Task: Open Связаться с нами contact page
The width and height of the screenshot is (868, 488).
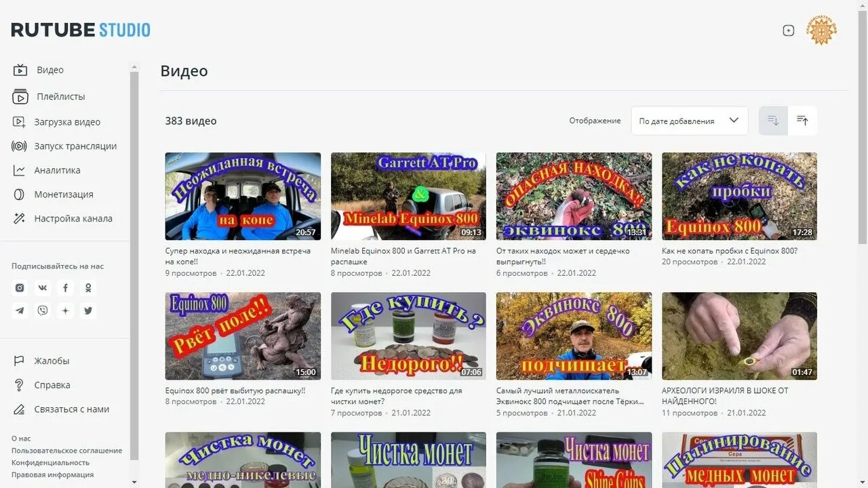Action: pos(61,409)
